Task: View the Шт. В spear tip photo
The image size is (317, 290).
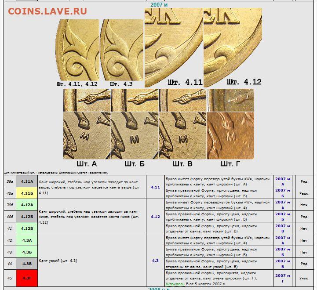Action: pyautogui.click(x=183, y=100)
